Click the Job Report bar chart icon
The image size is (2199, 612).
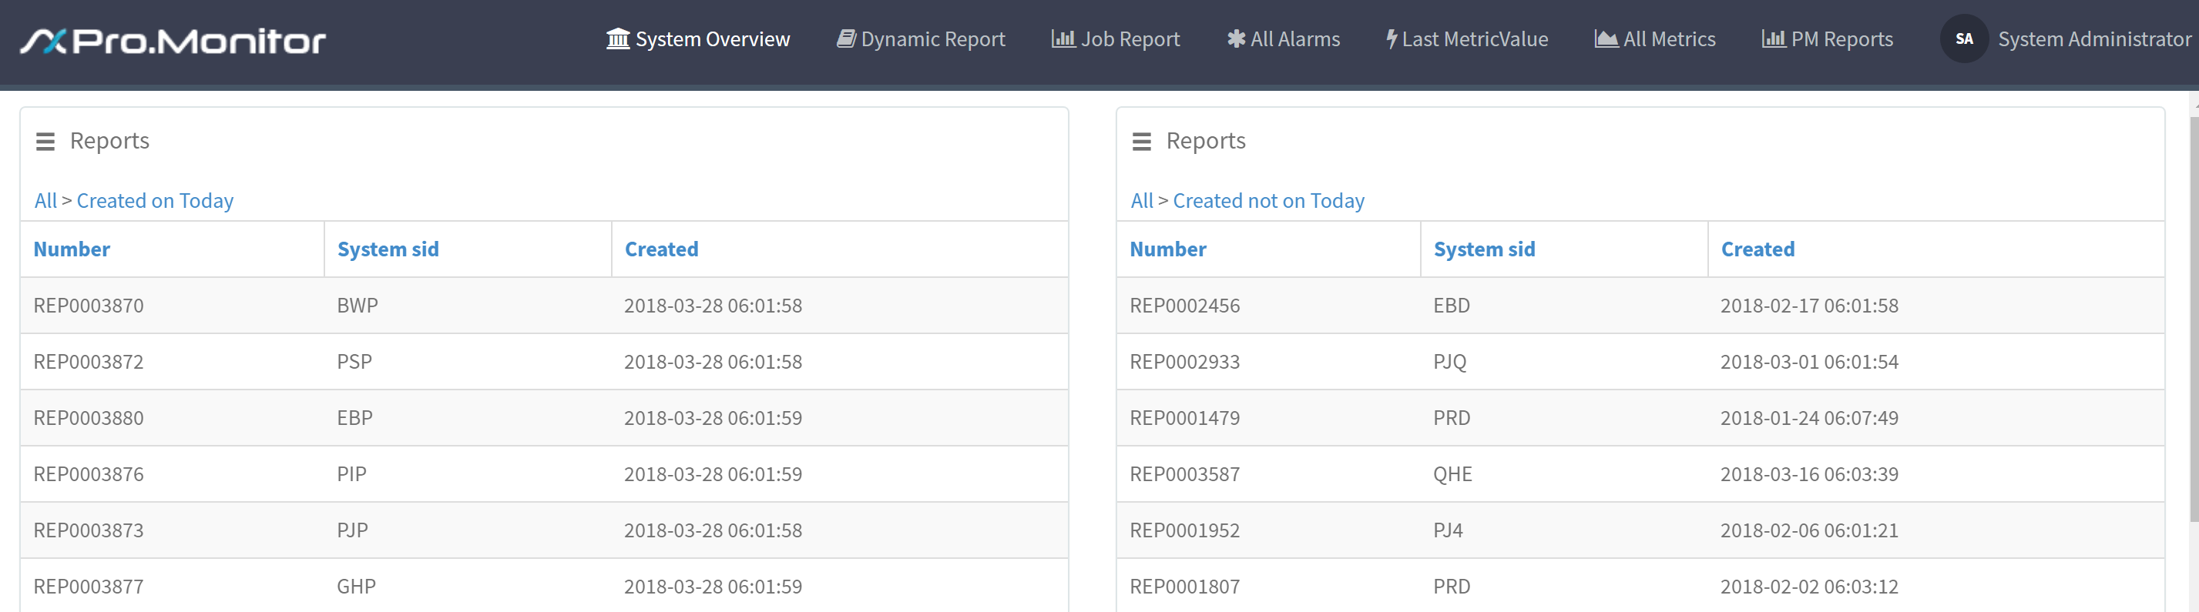(1063, 38)
